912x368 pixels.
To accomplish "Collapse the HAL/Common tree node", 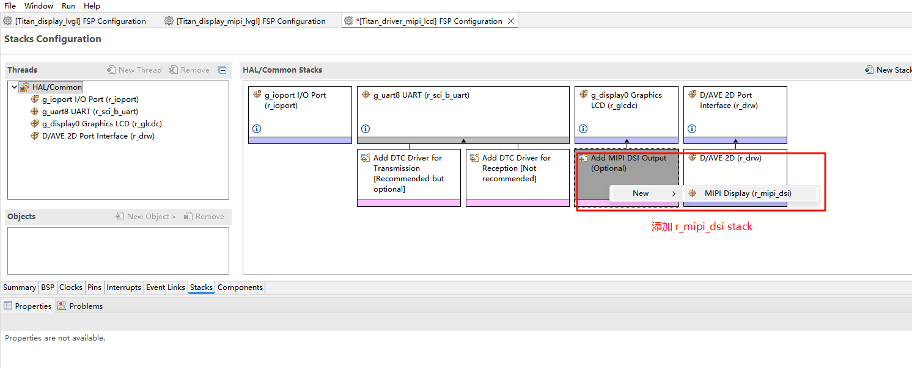I will tap(14, 87).
